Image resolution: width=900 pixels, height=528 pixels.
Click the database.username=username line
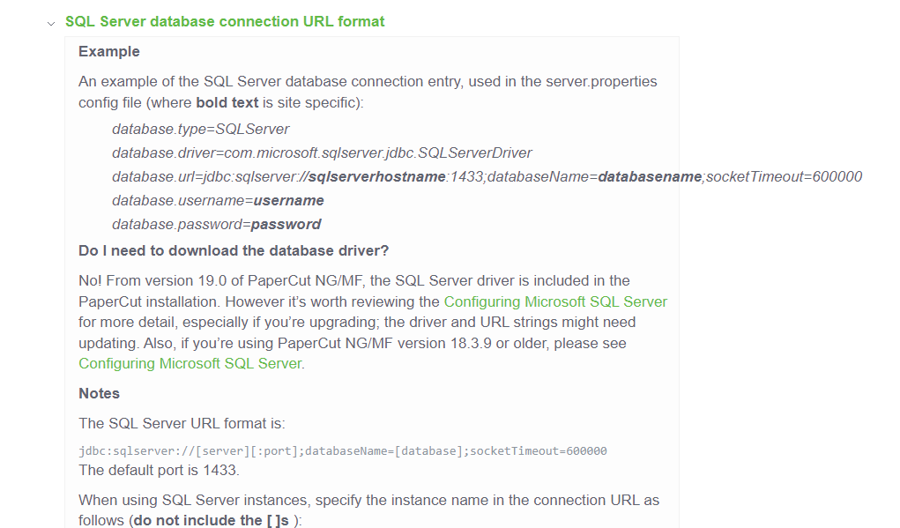[218, 201]
